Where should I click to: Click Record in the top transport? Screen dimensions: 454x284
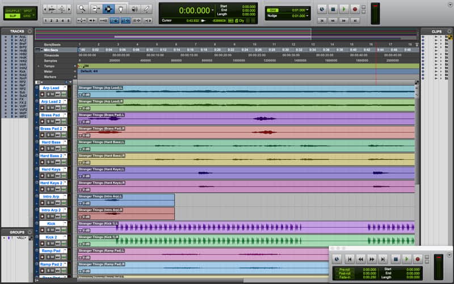[x=355, y=9]
